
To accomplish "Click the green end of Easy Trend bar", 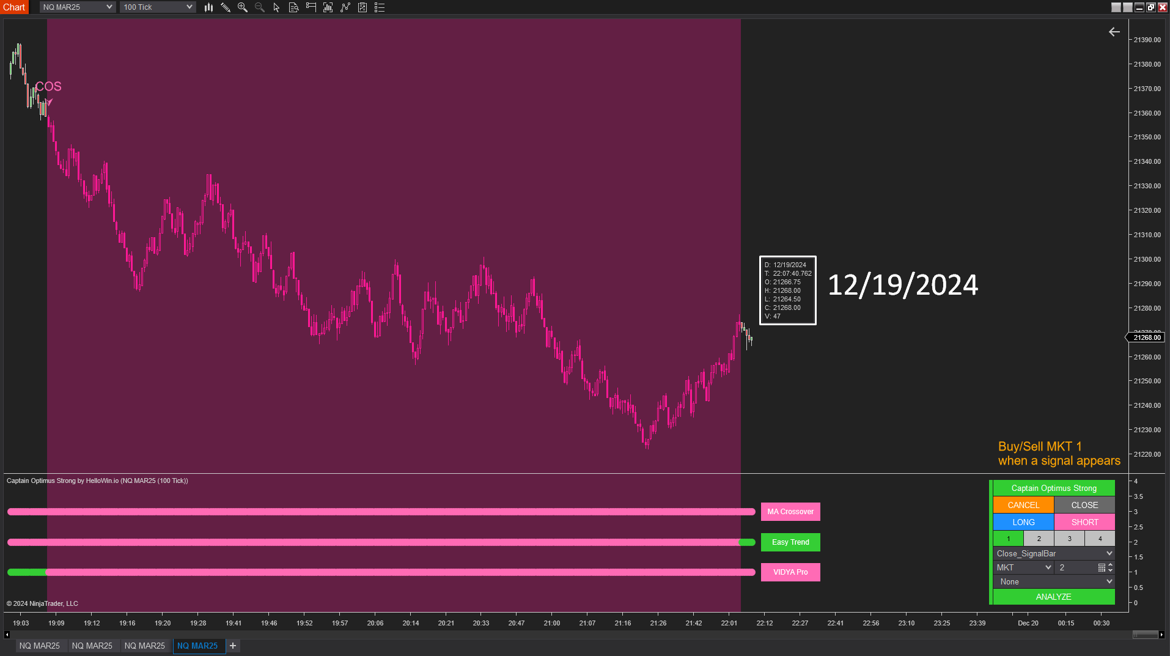I will pyautogui.click(x=747, y=542).
